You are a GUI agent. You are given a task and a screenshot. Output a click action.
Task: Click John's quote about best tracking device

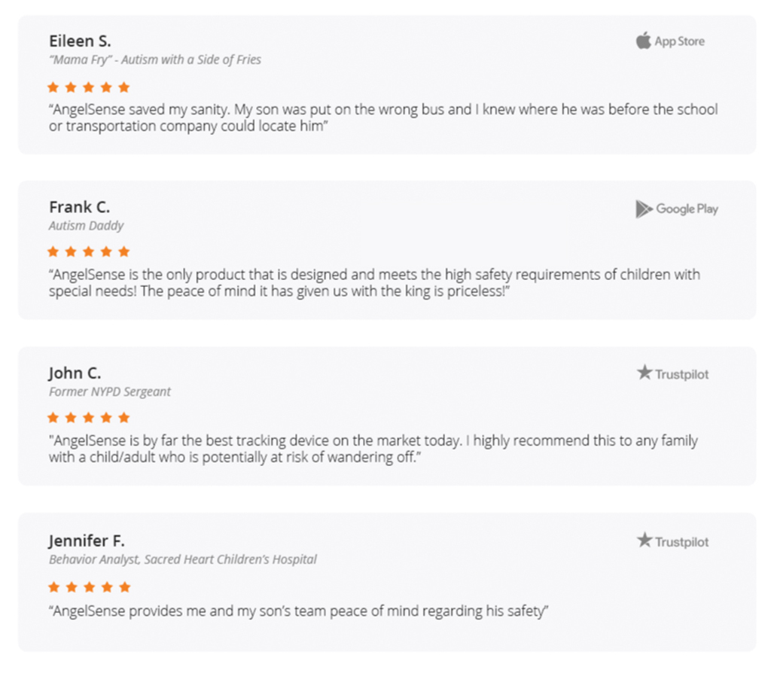373,449
